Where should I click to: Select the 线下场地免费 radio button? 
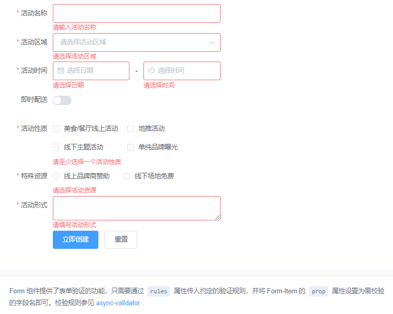point(126,176)
